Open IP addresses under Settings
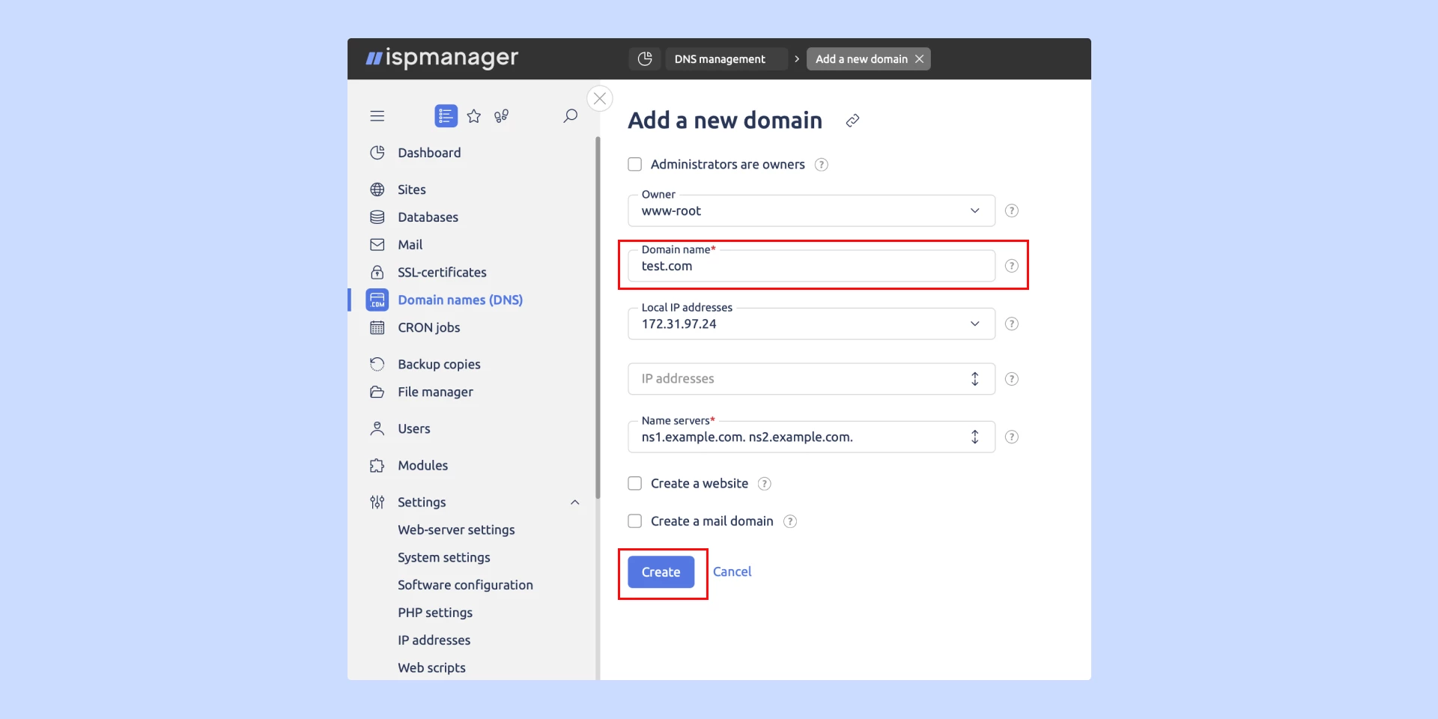Viewport: 1438px width, 719px height. (434, 640)
